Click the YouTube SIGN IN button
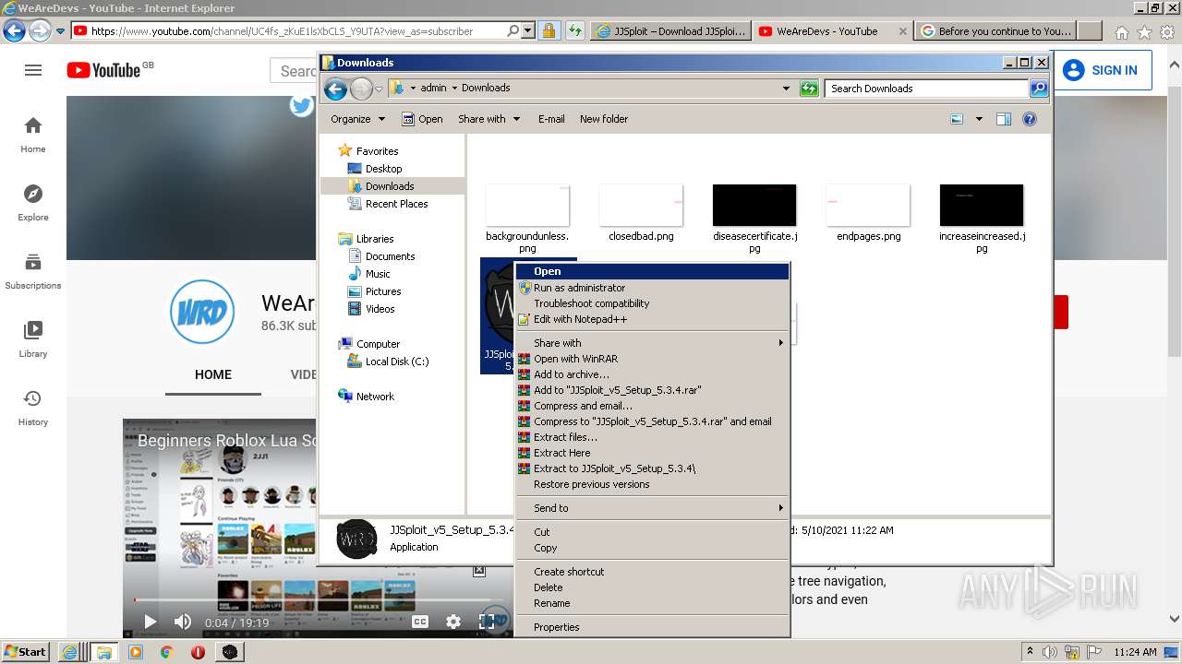Viewport: 1182px width, 664px height. (x=1102, y=70)
